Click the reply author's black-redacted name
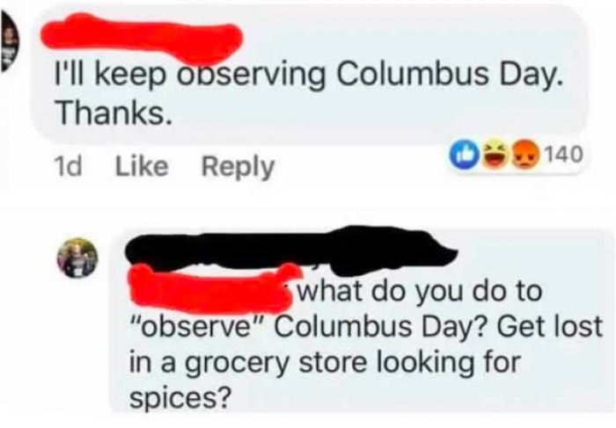Screen dimensions: 616x428 coord(290,249)
